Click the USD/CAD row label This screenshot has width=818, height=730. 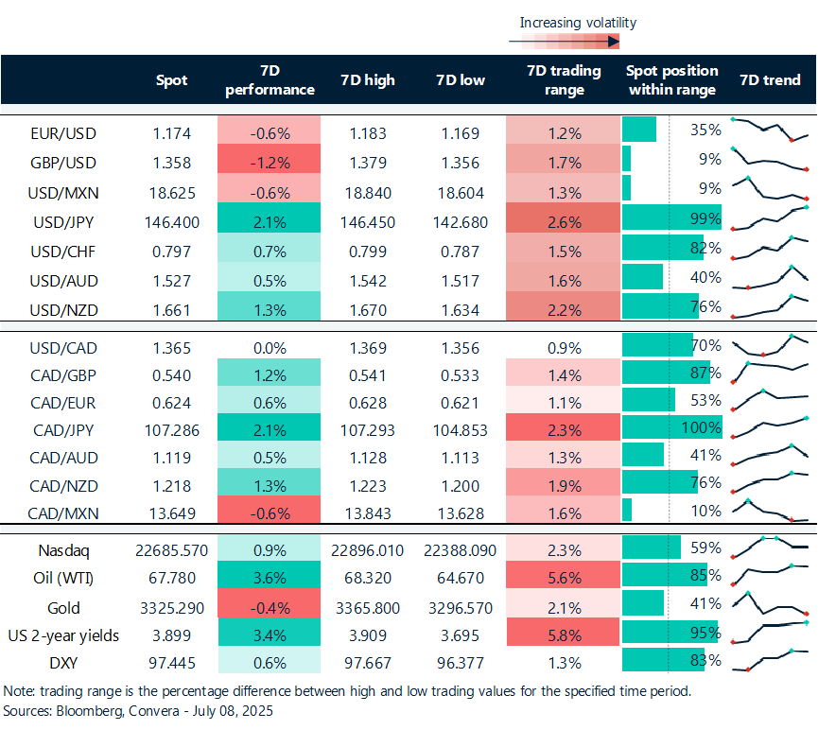pyautogui.click(x=63, y=345)
